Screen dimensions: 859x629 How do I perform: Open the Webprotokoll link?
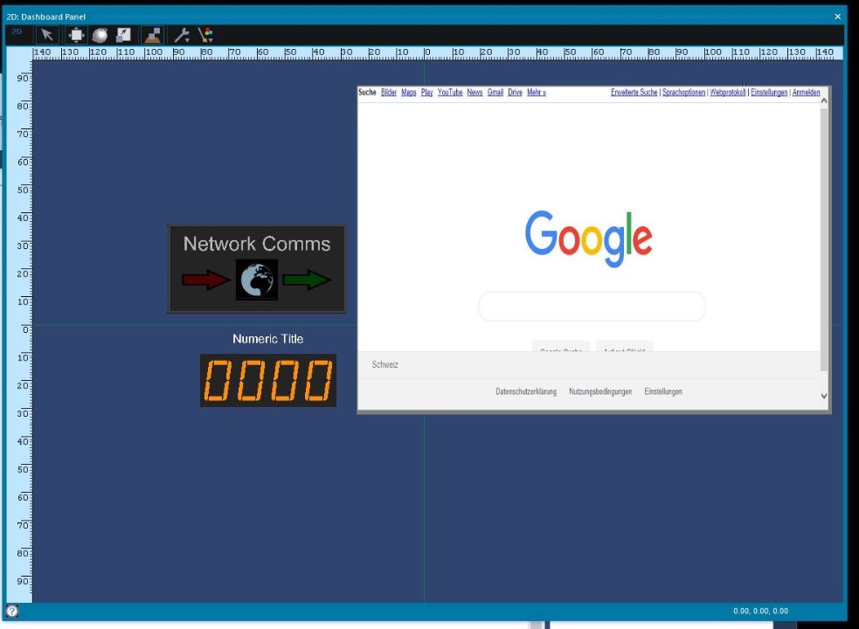pyautogui.click(x=728, y=93)
